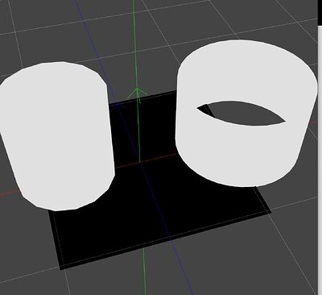Image resolution: width=322 pixels, height=295 pixels.
Task: Click the green arrow gizmo tip
Action: click(137, 89)
